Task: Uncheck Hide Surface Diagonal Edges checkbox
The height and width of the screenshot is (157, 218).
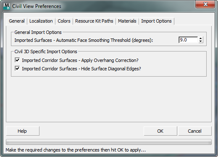Action: (17, 69)
